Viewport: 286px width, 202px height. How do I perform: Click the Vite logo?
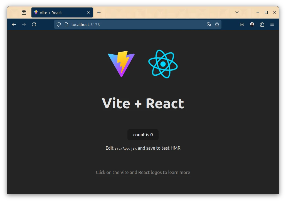[121, 64]
